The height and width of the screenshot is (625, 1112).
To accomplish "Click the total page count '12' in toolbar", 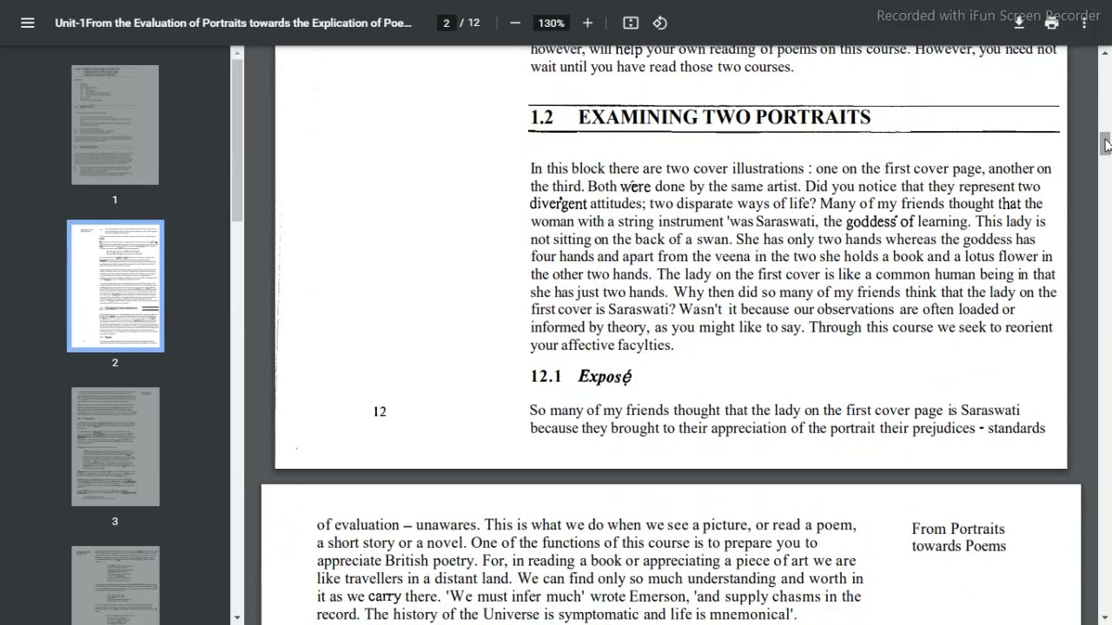I will [473, 23].
